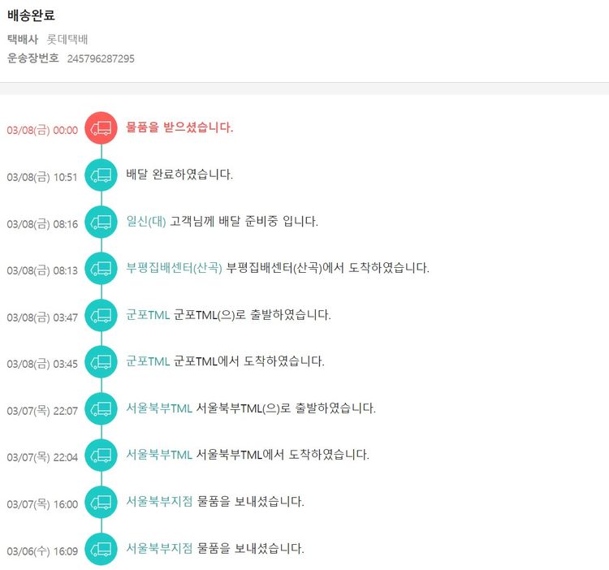Open the 부평집배센터(산곡) location link

pyautogui.click(x=174, y=268)
